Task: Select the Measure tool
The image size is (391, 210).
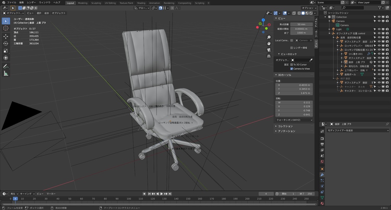Action: click(x=6, y=74)
